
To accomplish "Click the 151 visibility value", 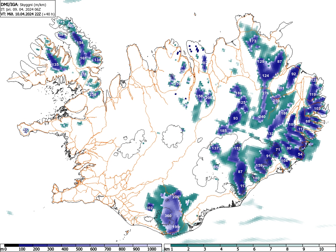I will [237, 148].
